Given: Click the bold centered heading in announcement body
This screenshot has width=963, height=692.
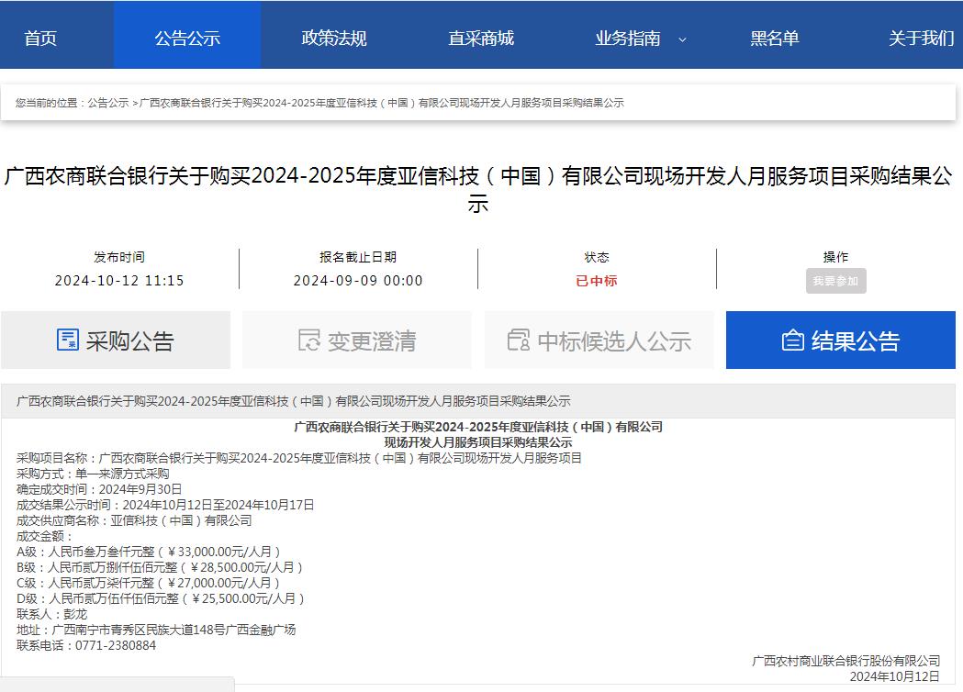Looking at the screenshot, I should click(x=478, y=434).
